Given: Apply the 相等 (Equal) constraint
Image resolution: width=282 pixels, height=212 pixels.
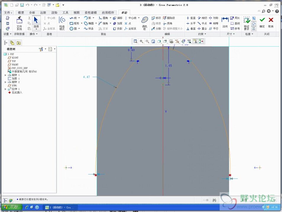Looking at the screenshot, I should pos(214,23).
